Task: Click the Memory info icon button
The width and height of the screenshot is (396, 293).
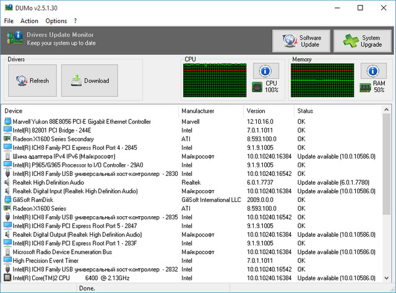Action: coord(374,71)
